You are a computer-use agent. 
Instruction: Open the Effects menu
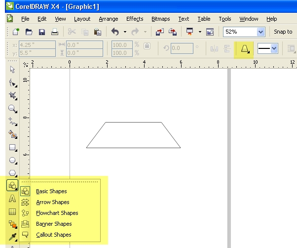[135, 19]
